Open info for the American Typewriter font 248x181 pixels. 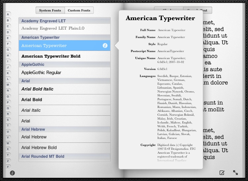[105, 46]
